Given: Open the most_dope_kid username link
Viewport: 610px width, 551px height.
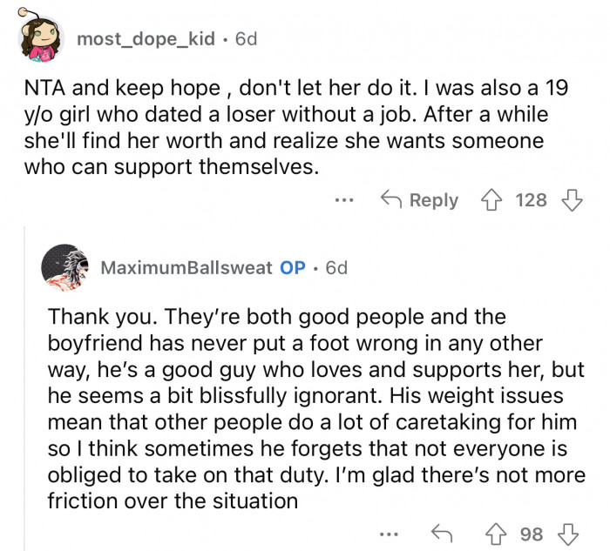Looking at the screenshot, I should 145,38.
